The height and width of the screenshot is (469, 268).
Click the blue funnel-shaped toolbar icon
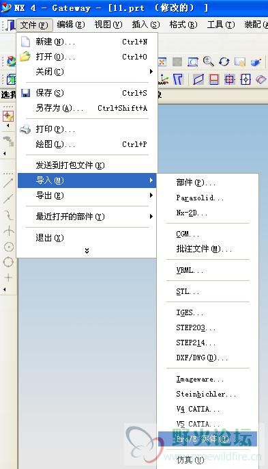point(178,79)
